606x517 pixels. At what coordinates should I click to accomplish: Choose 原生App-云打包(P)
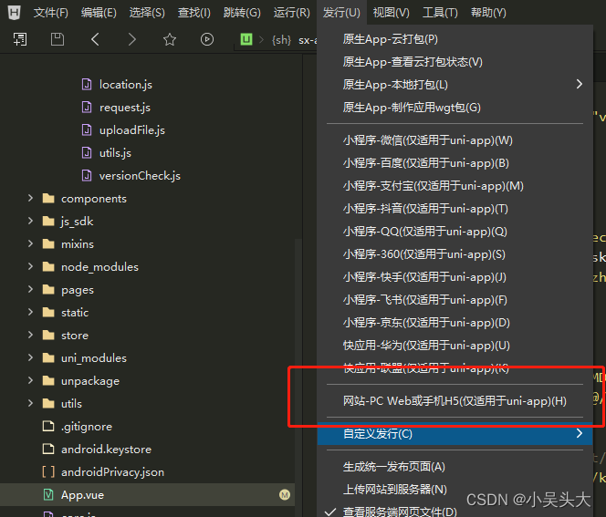click(454, 39)
